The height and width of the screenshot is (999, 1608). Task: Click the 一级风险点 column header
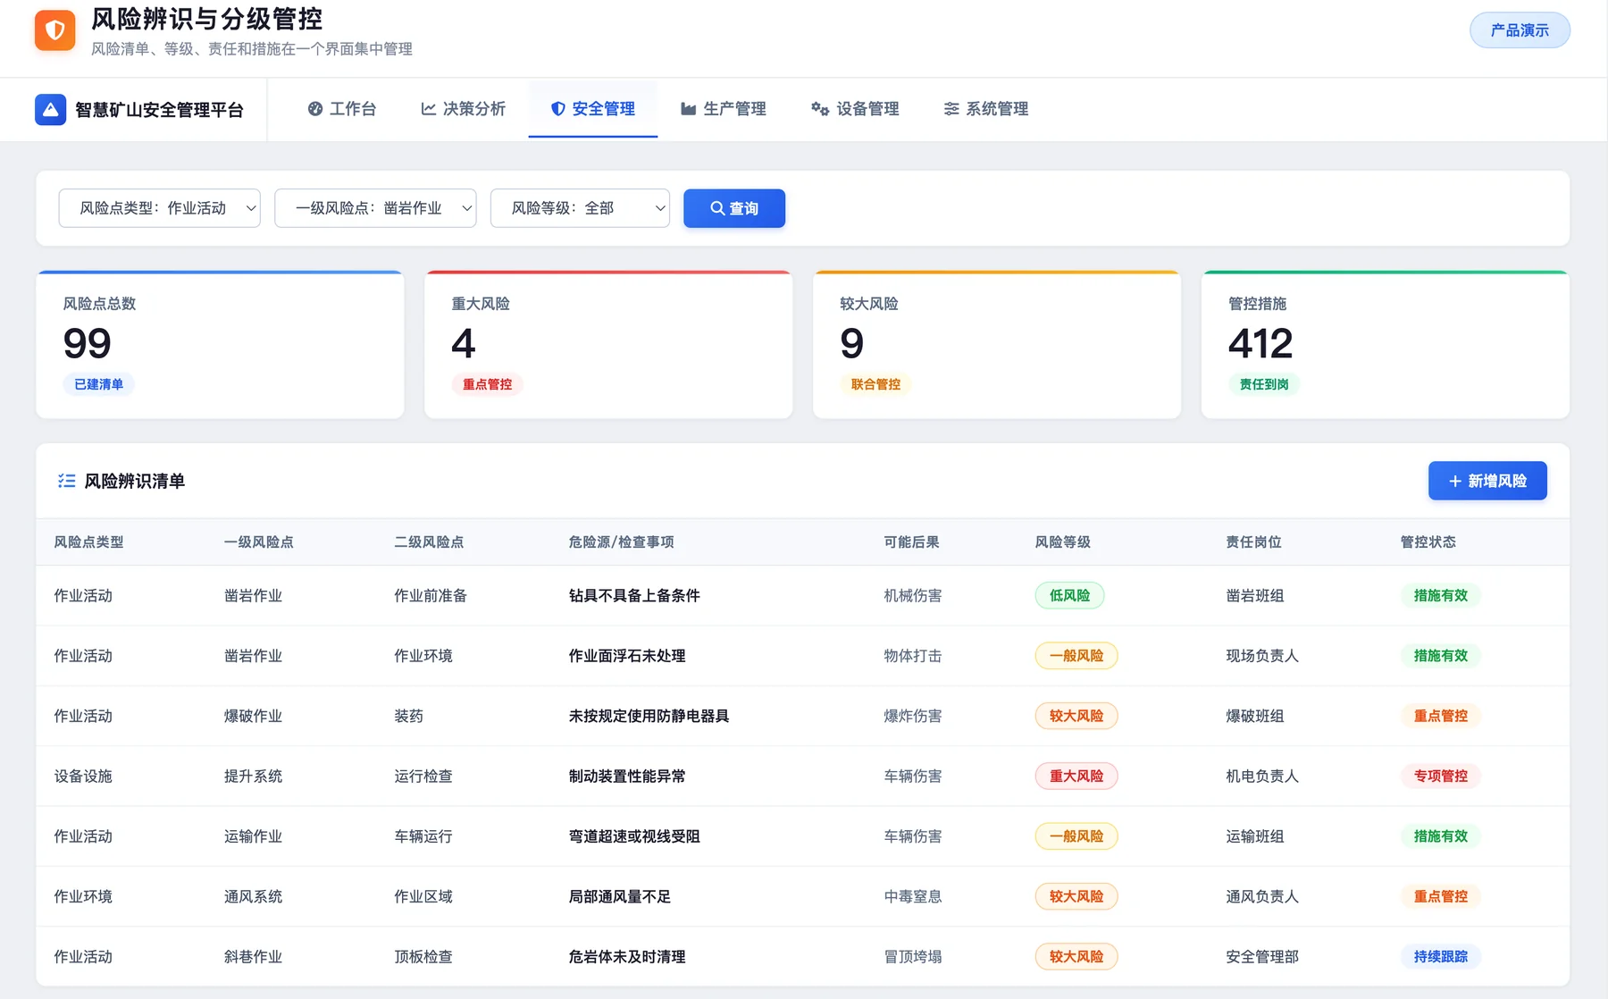point(259,542)
